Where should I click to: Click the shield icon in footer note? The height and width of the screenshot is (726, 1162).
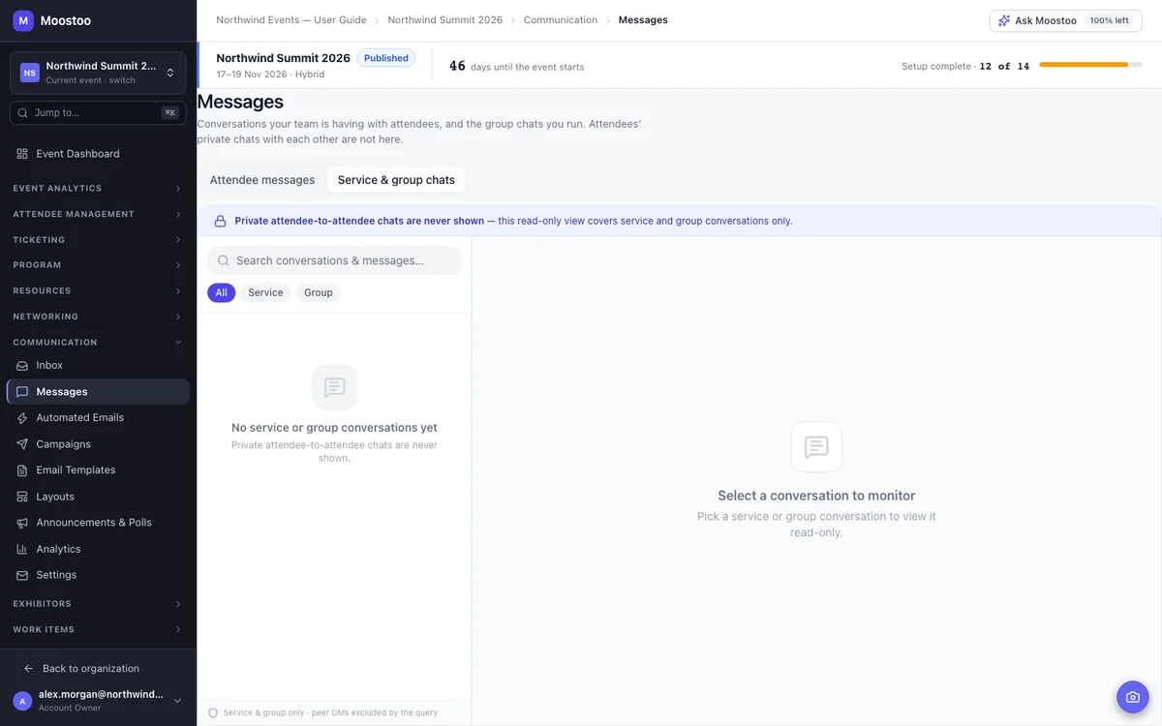(x=213, y=713)
